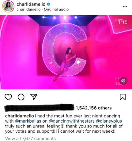Like the post with the heart icon
The height and width of the screenshot is (141, 132).
coord(8,97)
